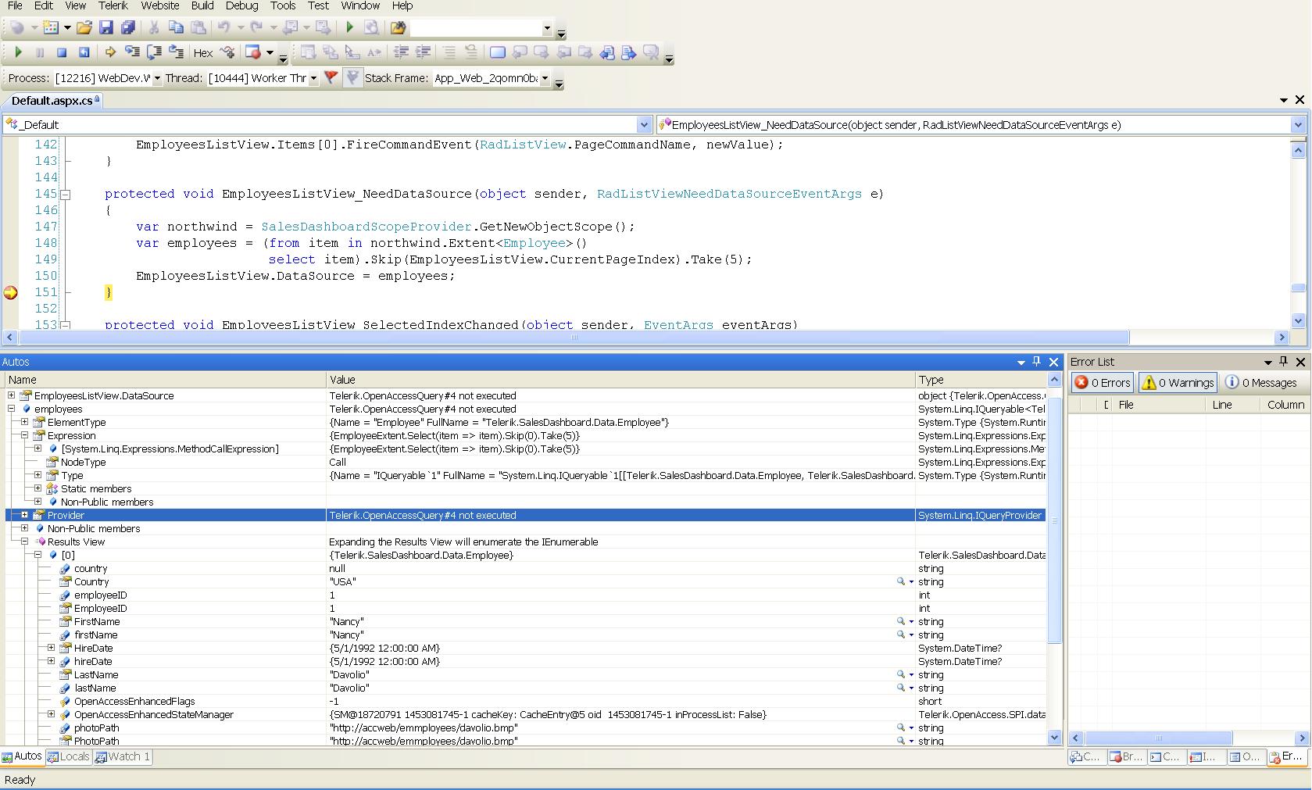
Task: Click the Step Over icon
Action: [154, 52]
